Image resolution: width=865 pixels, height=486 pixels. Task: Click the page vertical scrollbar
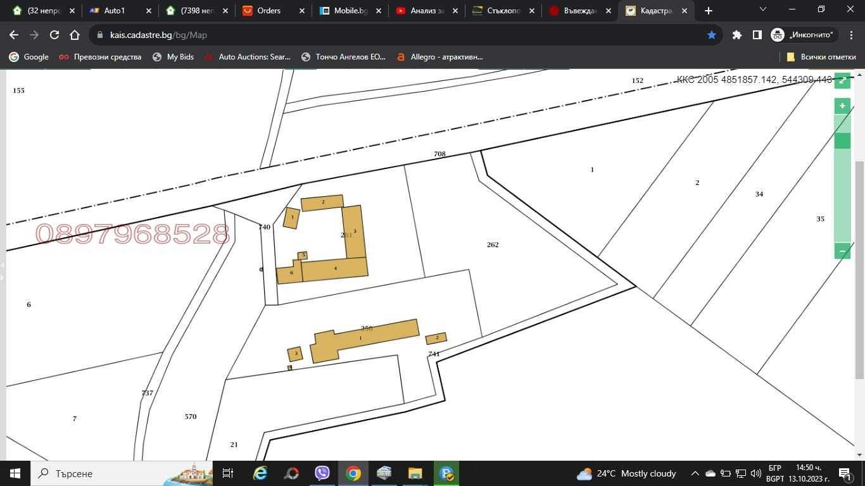859,269
